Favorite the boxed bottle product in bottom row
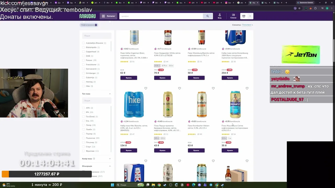The height and width of the screenshot is (188, 335). pos(247,161)
